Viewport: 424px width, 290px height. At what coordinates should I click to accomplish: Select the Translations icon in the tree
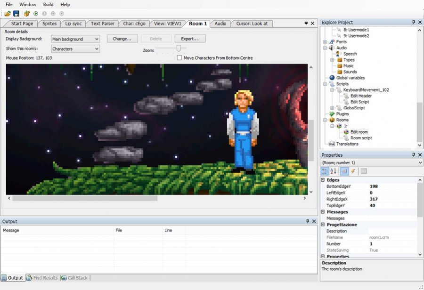332,144
